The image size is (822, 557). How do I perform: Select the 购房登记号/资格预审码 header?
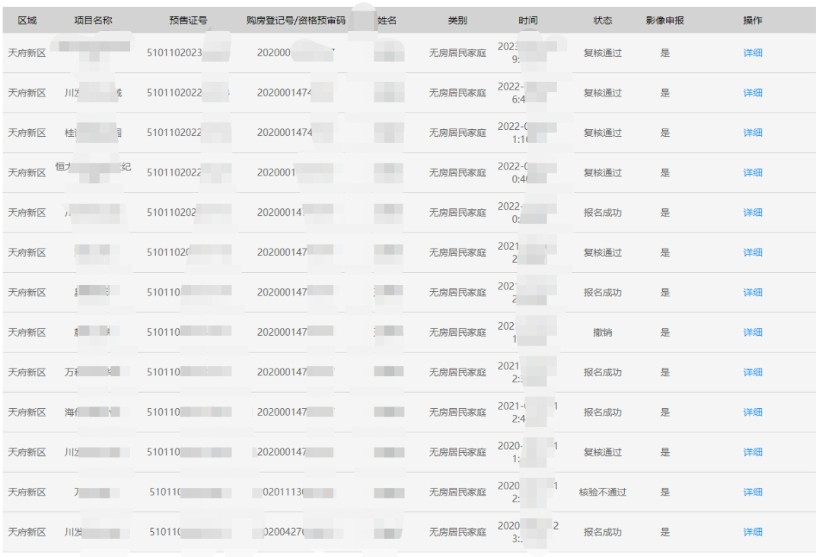point(296,21)
